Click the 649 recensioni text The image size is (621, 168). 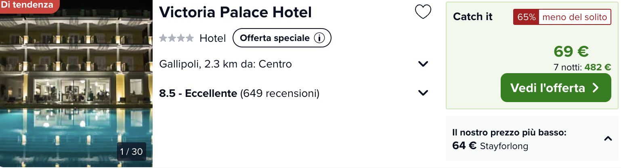(279, 93)
